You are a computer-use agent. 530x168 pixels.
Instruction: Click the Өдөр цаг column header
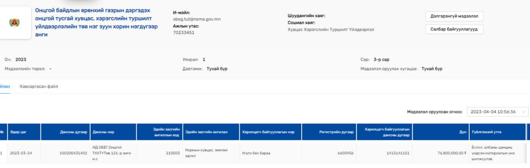coord(18,132)
